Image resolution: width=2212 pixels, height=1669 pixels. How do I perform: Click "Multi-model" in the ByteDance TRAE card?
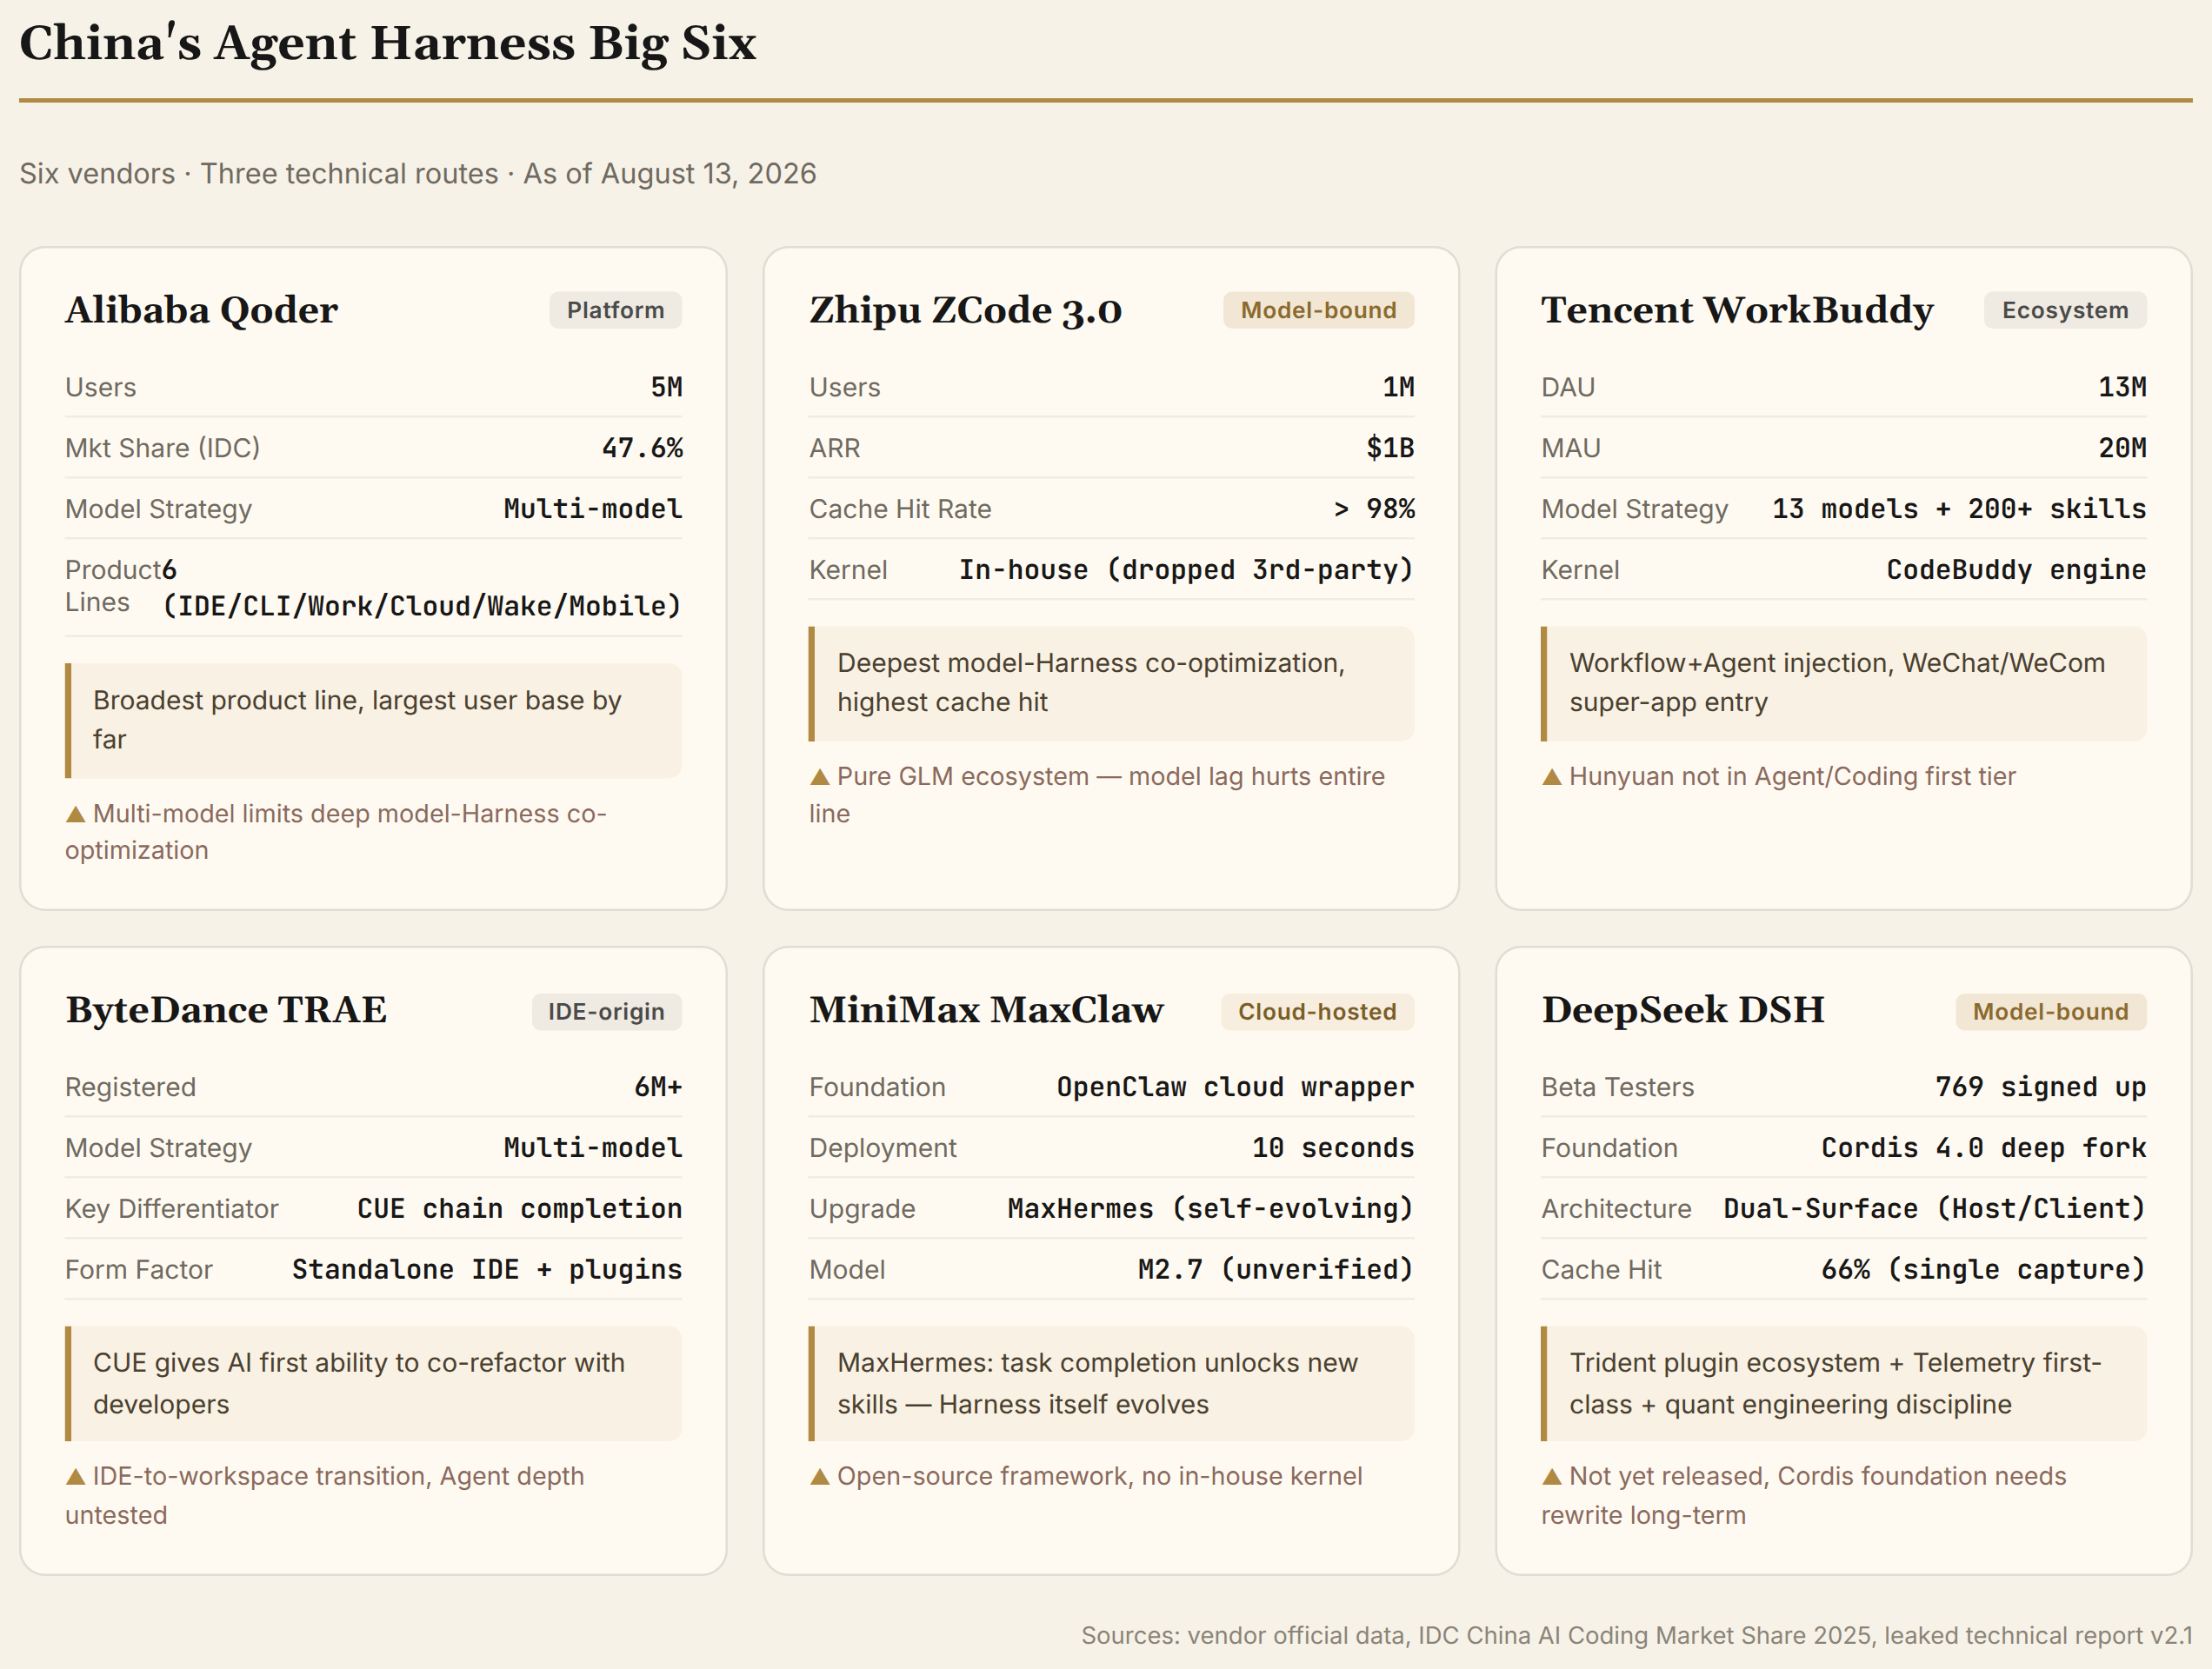point(593,1148)
